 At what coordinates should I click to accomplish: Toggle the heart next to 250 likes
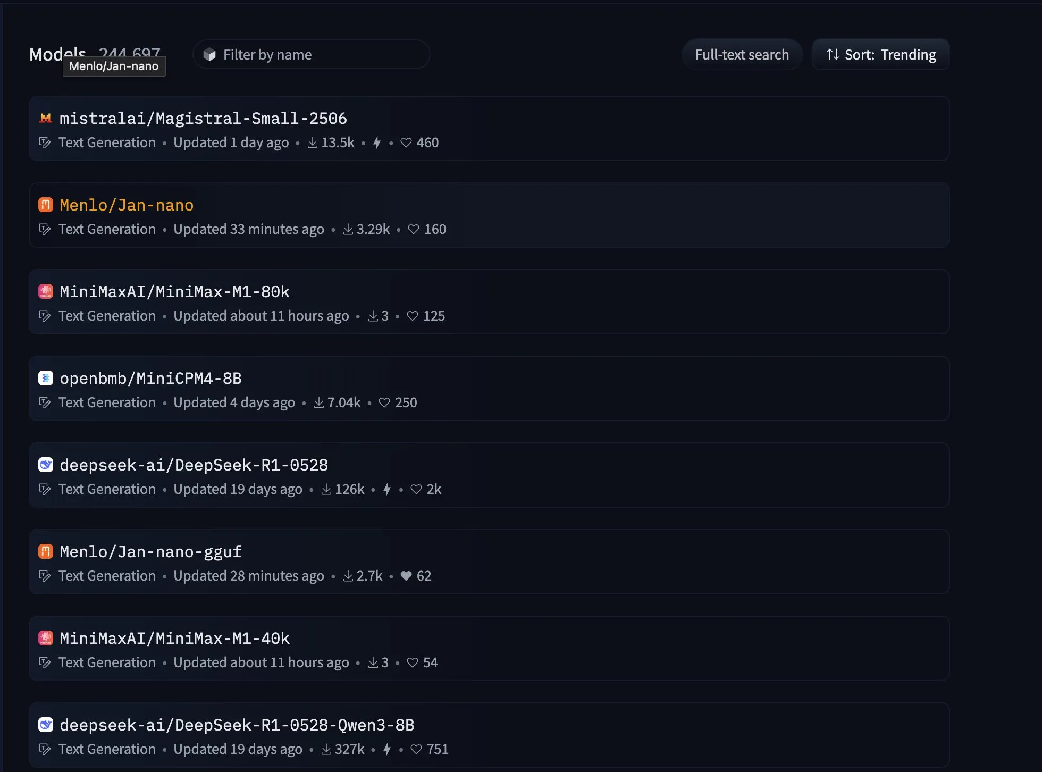(384, 402)
